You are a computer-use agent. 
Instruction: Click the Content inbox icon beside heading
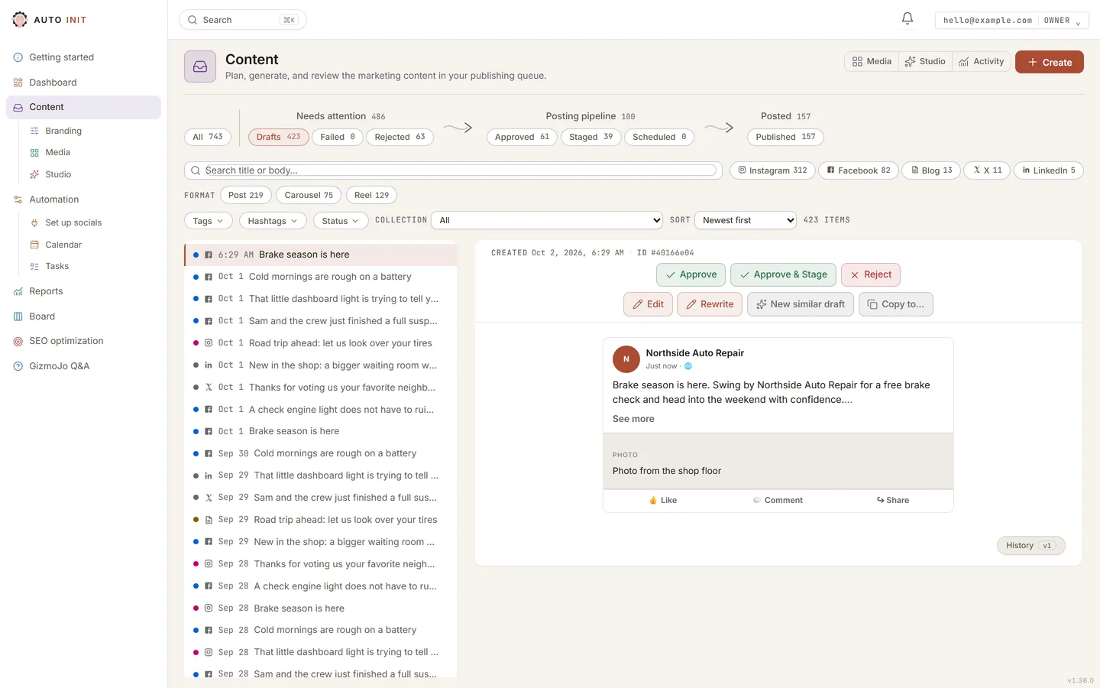200,67
